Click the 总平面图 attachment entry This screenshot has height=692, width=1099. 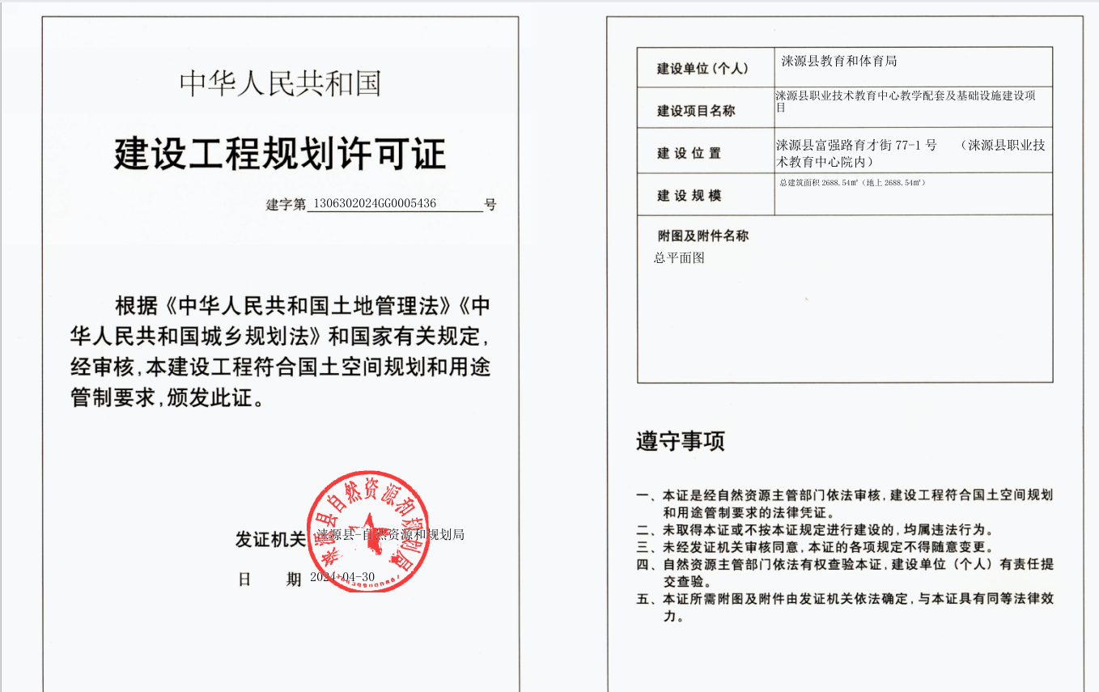click(680, 258)
